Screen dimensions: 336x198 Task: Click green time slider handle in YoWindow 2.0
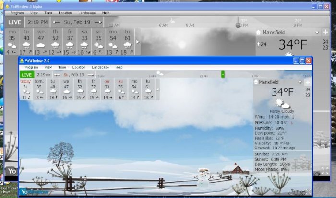(x=223, y=75)
